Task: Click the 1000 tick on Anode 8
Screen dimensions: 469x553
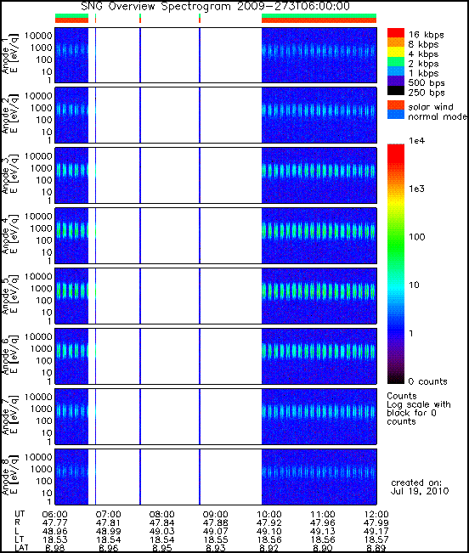Action: 41,469
